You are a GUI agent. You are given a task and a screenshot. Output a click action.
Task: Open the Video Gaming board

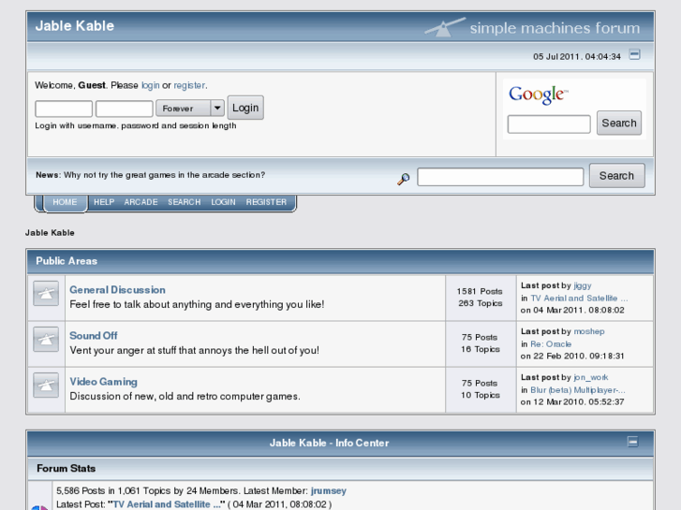point(103,382)
